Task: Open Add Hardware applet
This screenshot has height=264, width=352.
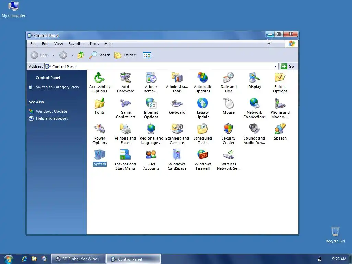Action: [125, 82]
